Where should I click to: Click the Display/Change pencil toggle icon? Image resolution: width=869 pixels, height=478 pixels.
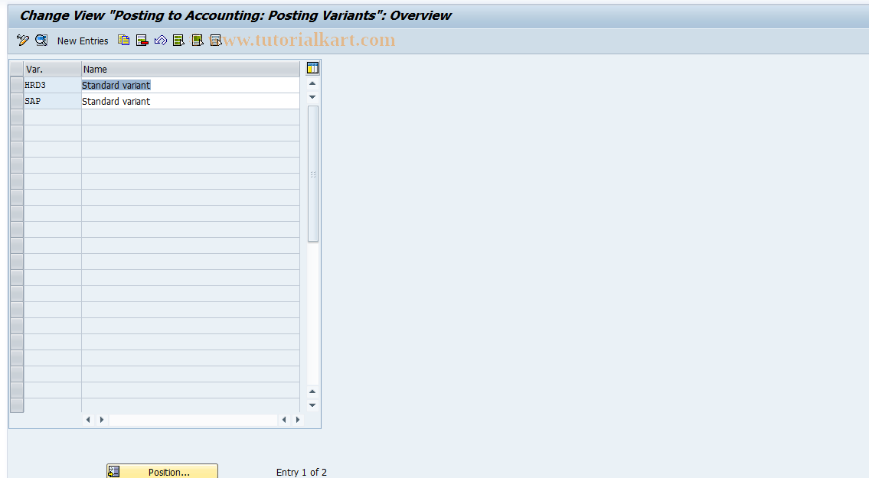click(23, 41)
